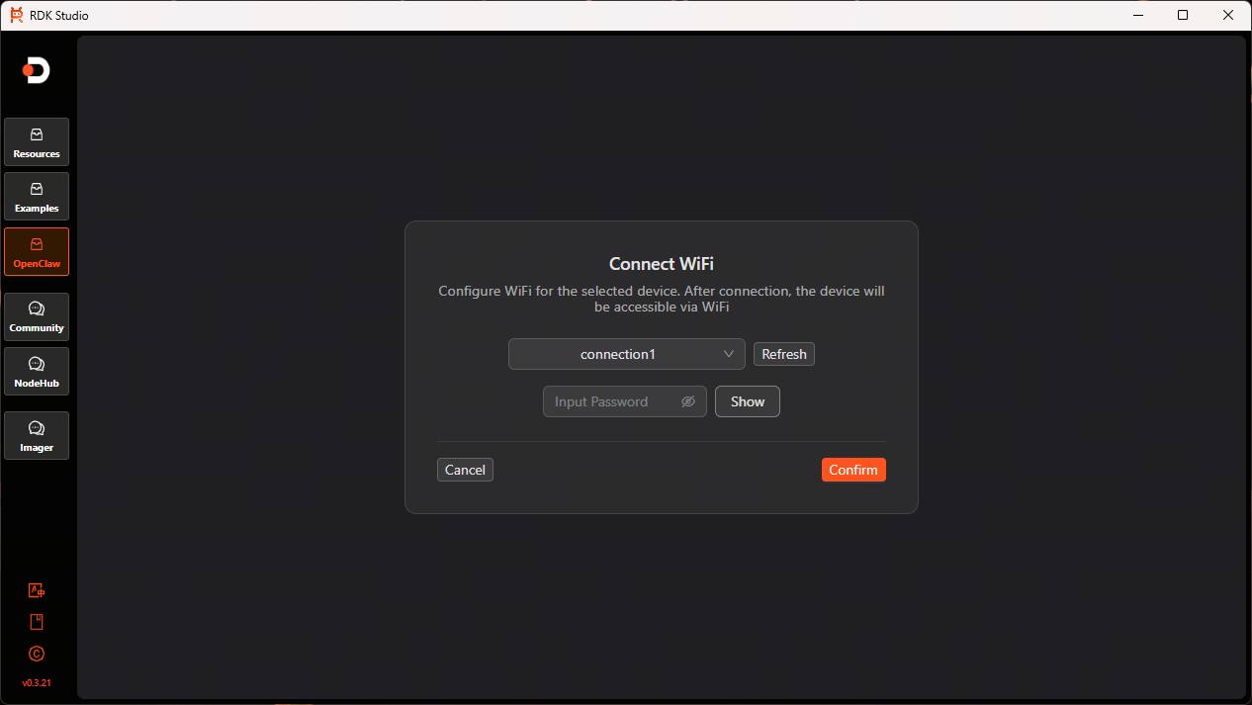The width and height of the screenshot is (1252, 705).
Task: Close the RDK Studio window
Action: point(1228,15)
